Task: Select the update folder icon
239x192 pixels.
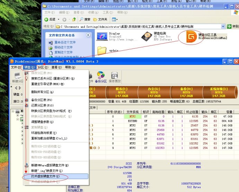Action: [x=102, y=50]
